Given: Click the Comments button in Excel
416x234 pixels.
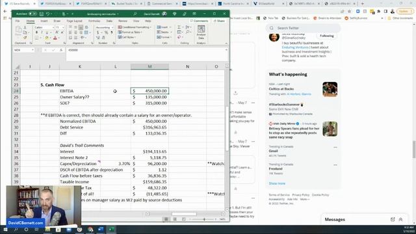Looking at the screenshot, I should click(x=200, y=21).
